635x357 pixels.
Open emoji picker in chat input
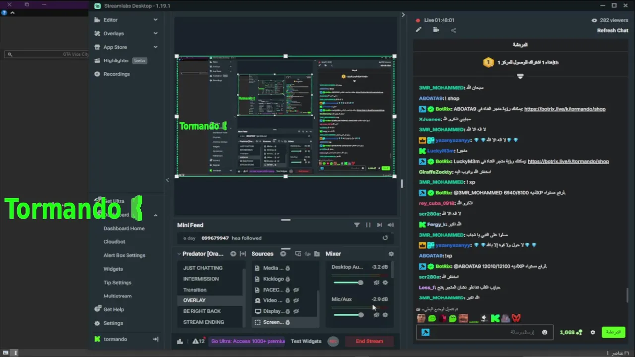pyautogui.click(x=545, y=332)
